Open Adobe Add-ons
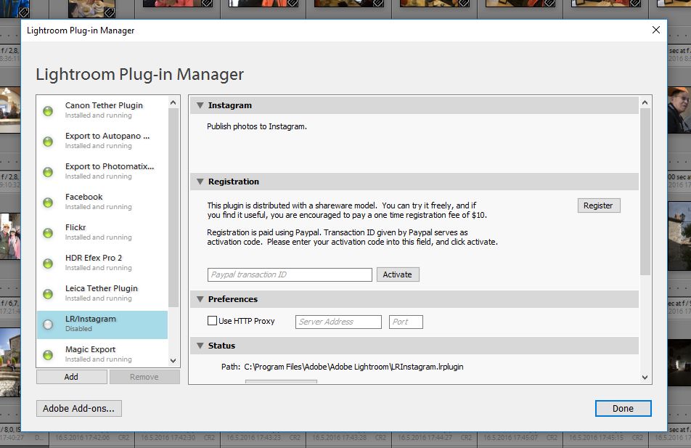 click(x=78, y=408)
